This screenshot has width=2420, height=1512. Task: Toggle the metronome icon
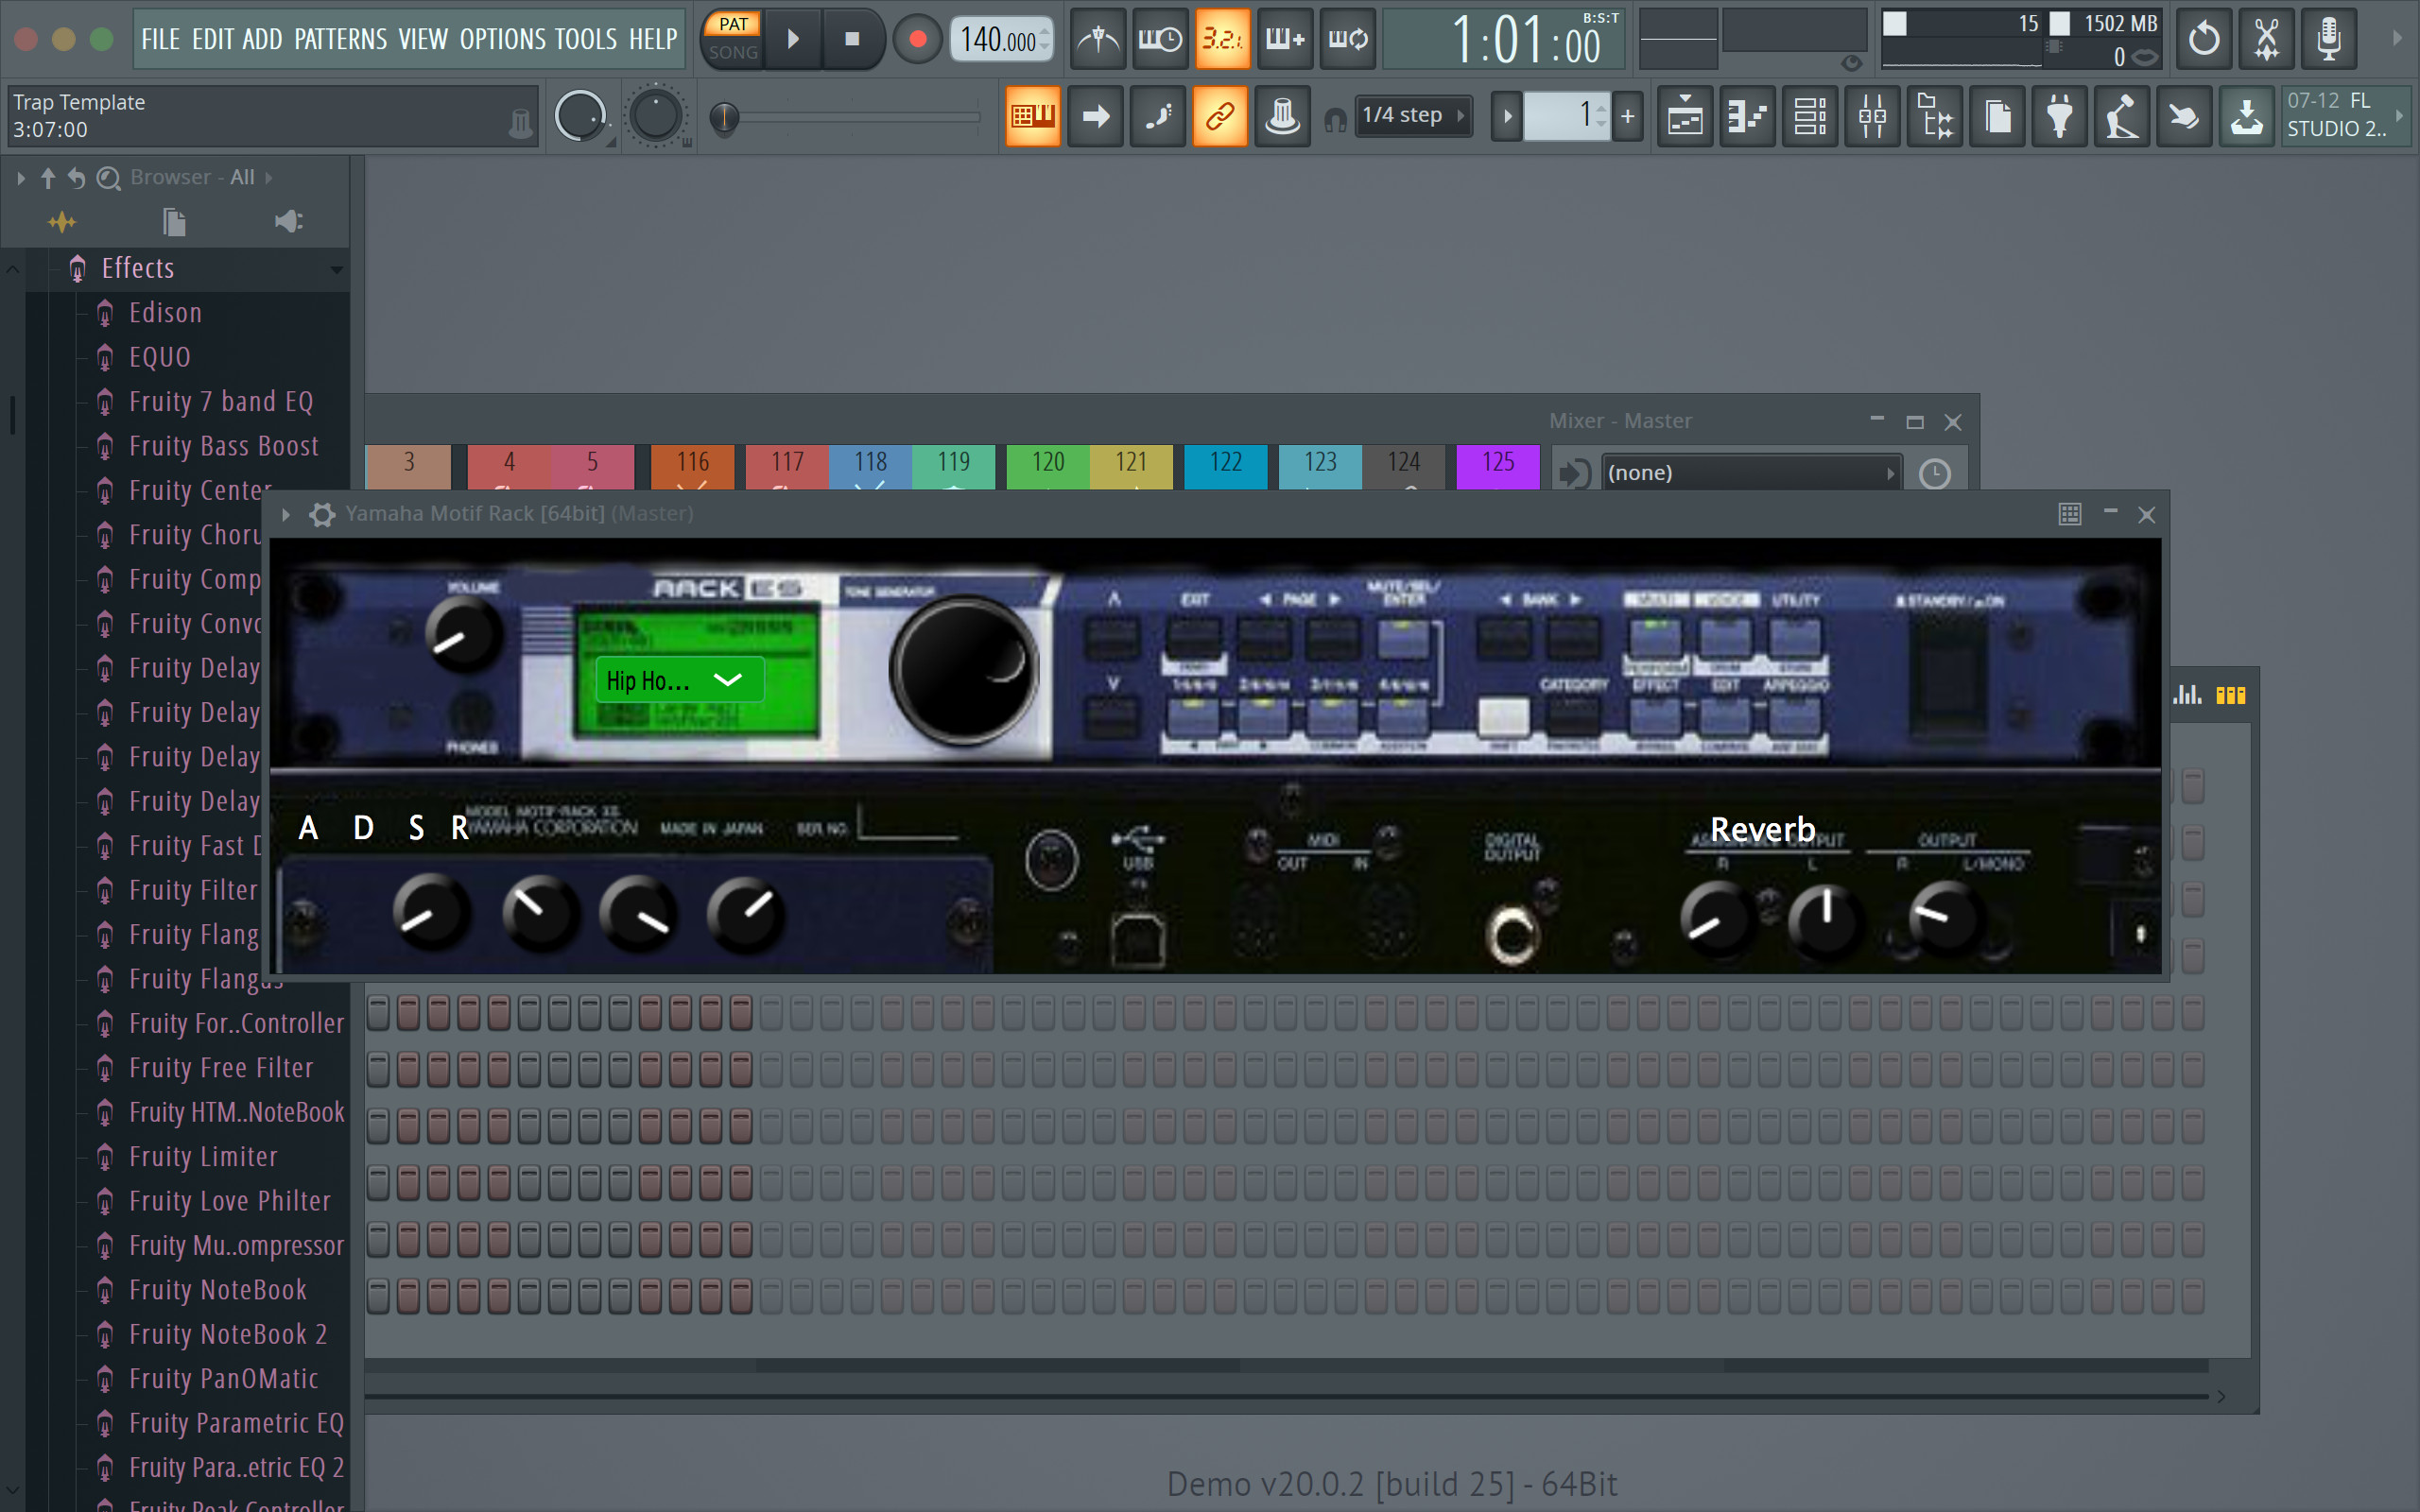pyautogui.click(x=1098, y=39)
